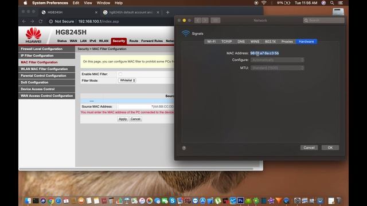The image size is (367, 206).
Task: Show all preferences grid button
Action: (x=216, y=21)
